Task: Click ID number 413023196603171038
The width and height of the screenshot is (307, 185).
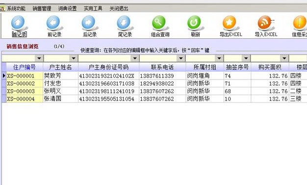Action: (107, 84)
